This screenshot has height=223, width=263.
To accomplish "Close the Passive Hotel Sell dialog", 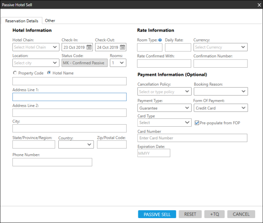I will 258,5.
